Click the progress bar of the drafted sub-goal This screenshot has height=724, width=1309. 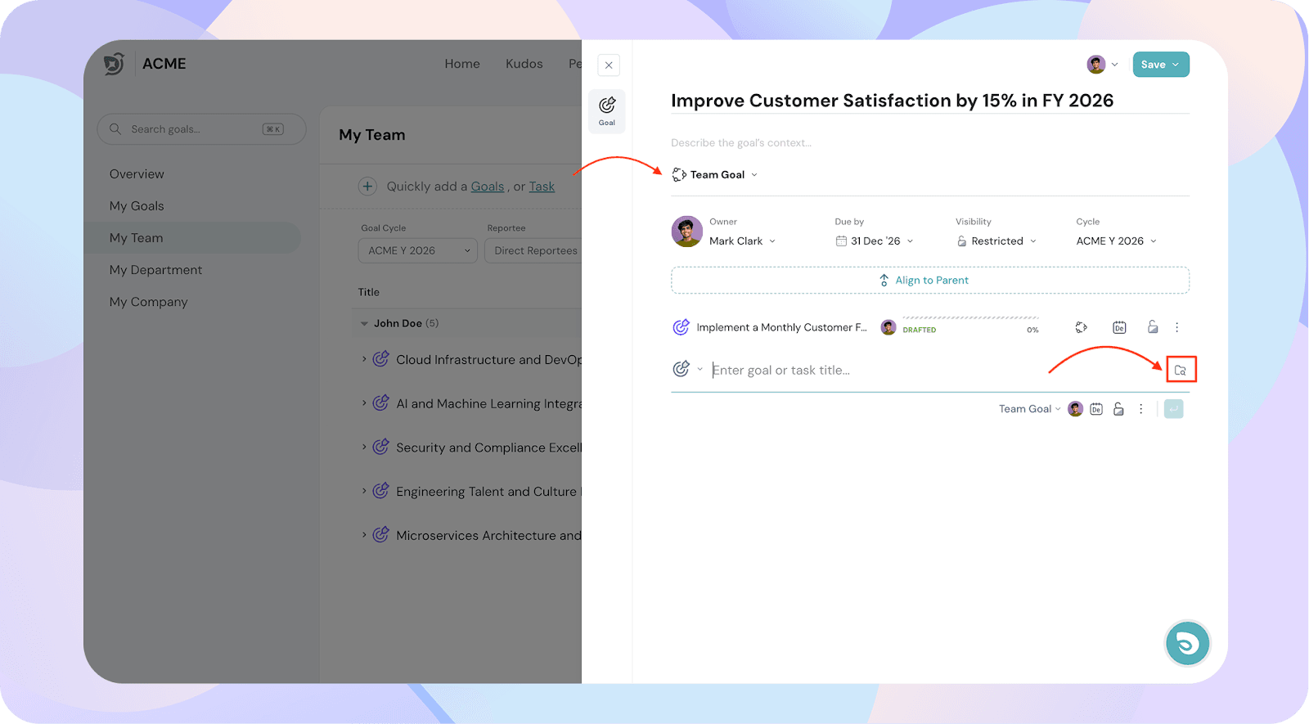[x=970, y=318]
